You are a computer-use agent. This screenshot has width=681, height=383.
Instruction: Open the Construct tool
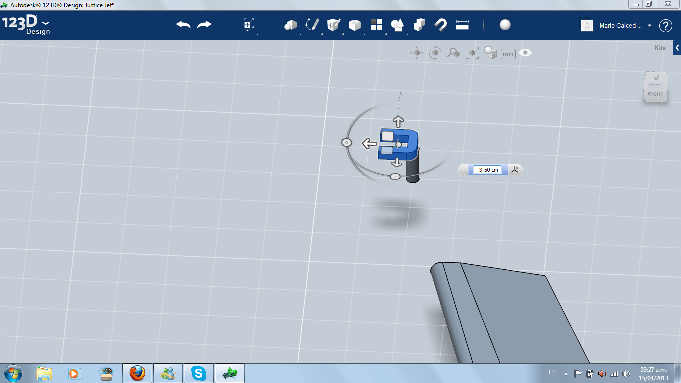point(334,25)
